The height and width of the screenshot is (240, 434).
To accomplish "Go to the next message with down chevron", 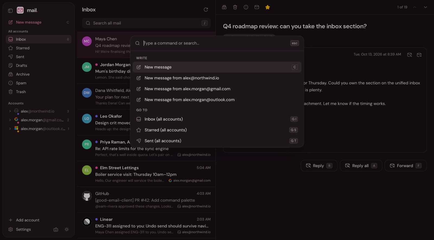I will 425,7.
